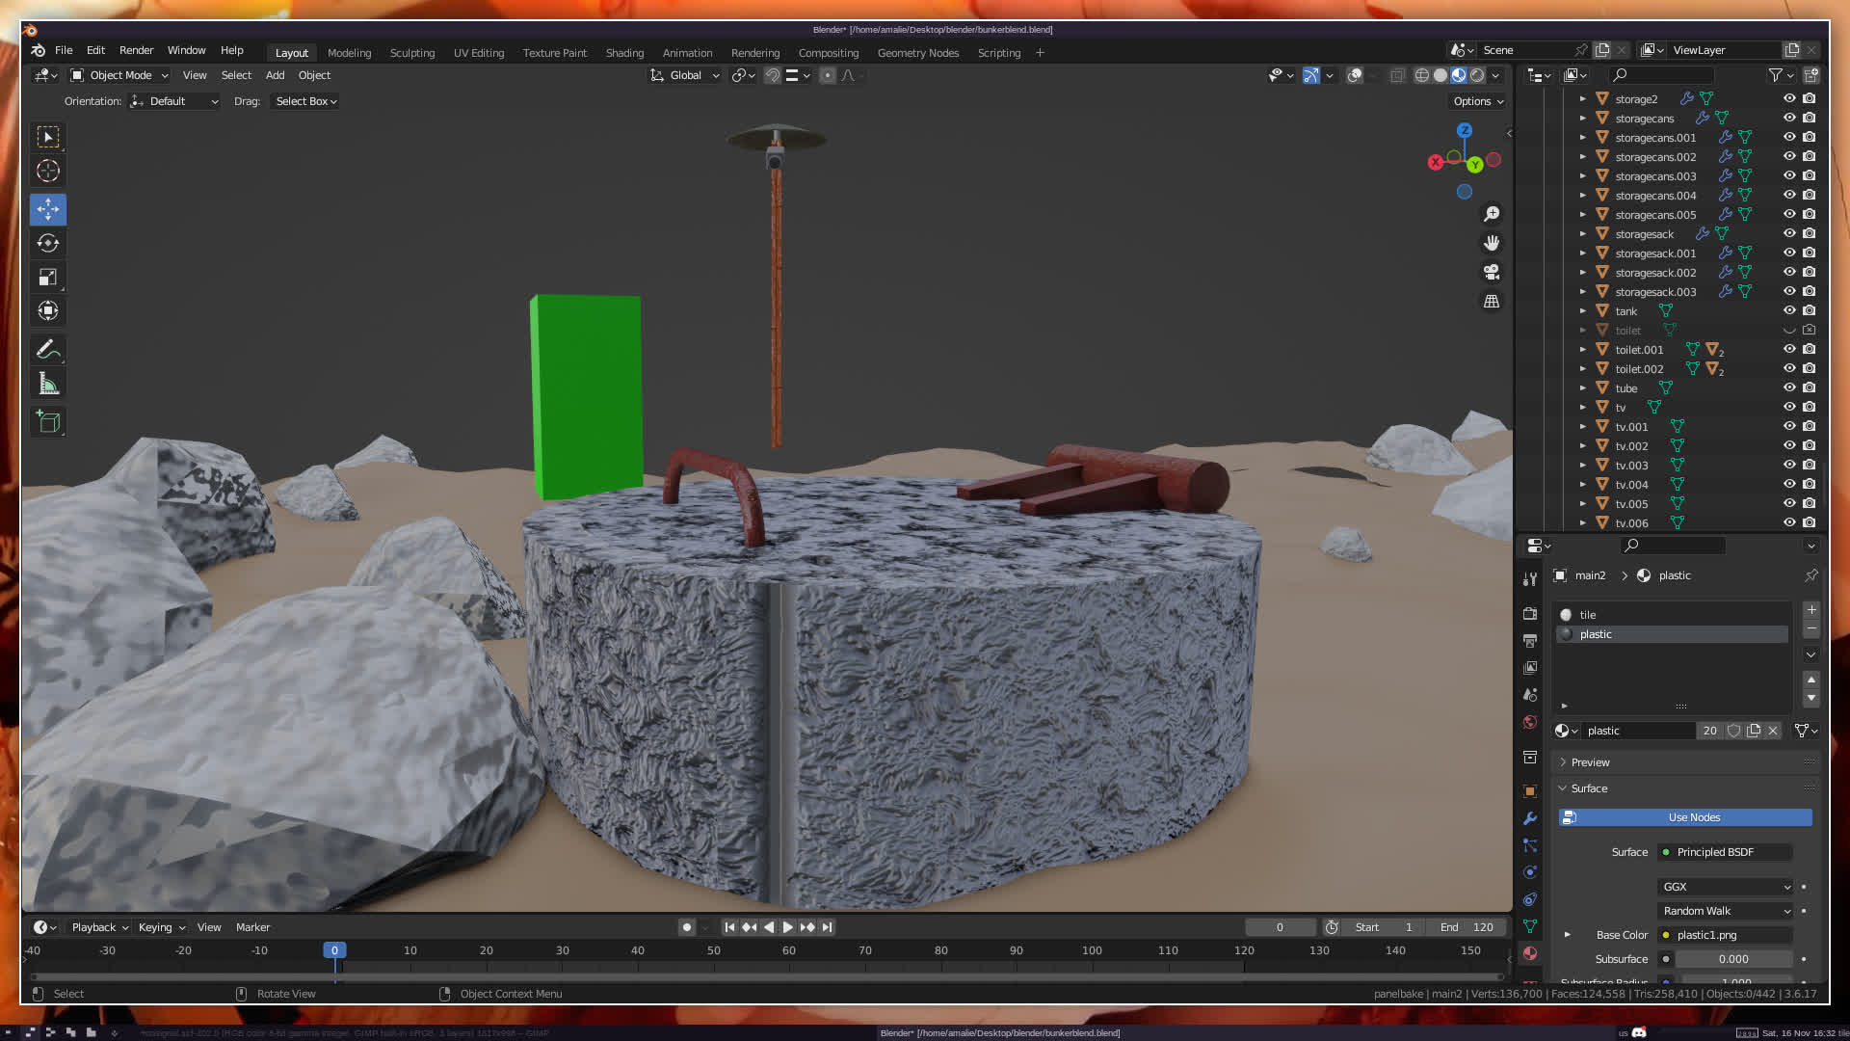
Task: Hide the tank object in outliner
Action: pyautogui.click(x=1788, y=310)
